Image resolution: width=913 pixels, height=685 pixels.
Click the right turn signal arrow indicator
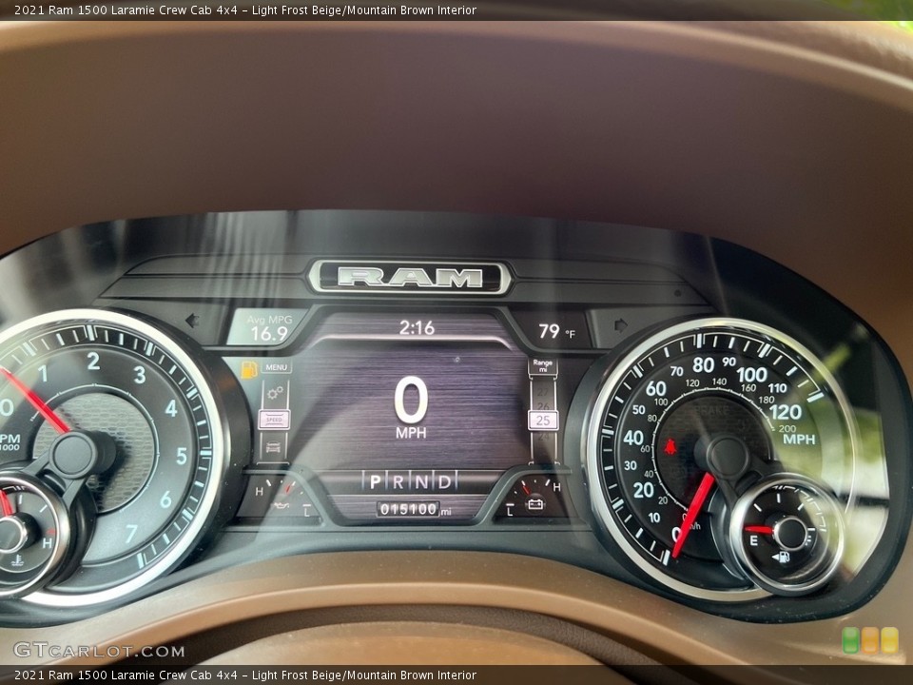pos(621,325)
